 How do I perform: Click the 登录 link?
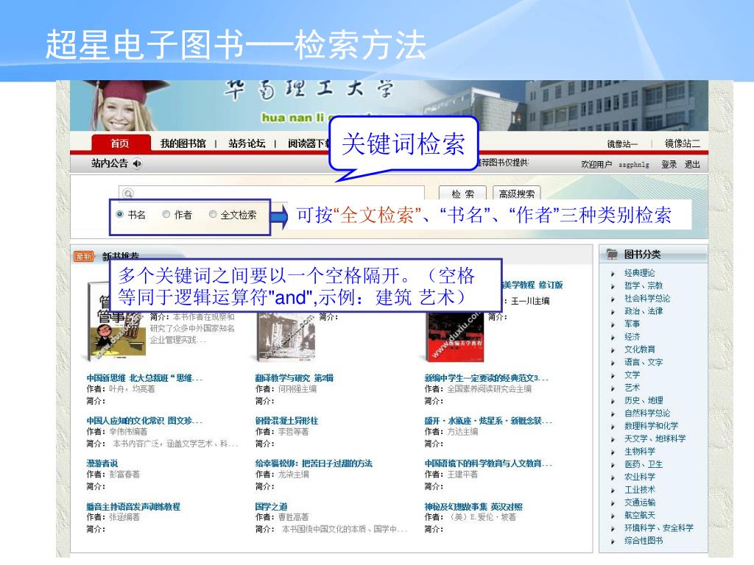669,164
